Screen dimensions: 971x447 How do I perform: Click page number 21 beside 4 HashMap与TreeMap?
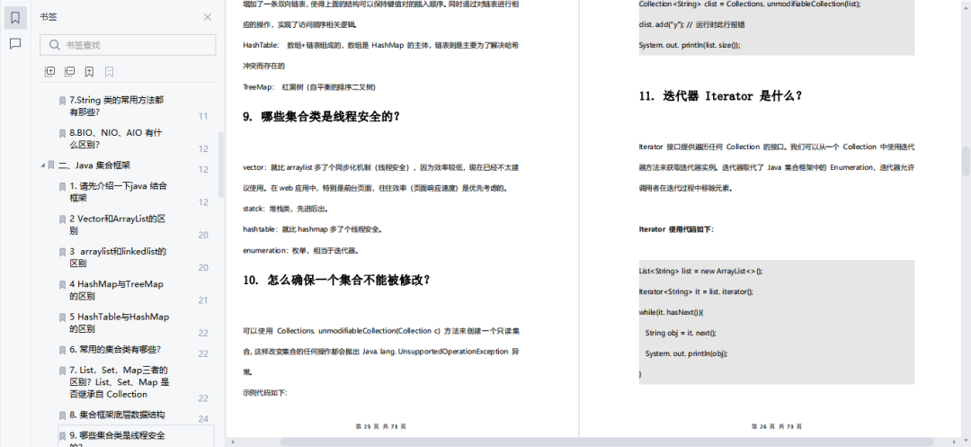pyautogui.click(x=203, y=300)
